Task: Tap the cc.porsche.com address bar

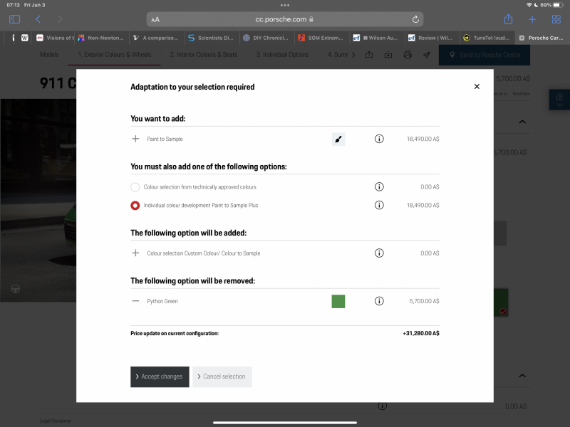Action: [284, 19]
